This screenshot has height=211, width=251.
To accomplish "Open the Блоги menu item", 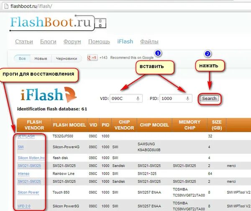I will 48,41.
